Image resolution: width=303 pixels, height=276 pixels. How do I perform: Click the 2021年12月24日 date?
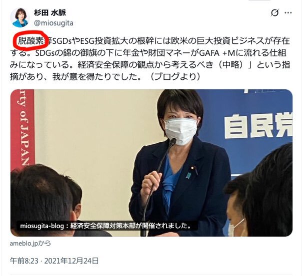pyautogui.click(x=71, y=261)
